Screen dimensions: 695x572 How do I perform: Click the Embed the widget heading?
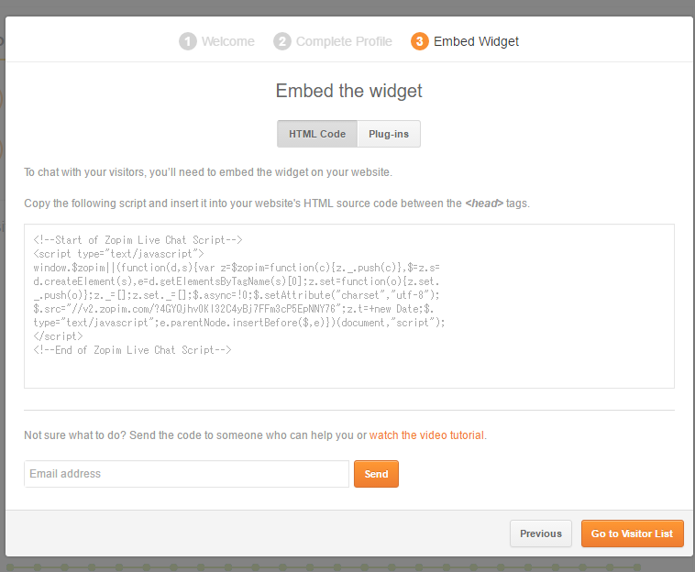(348, 91)
